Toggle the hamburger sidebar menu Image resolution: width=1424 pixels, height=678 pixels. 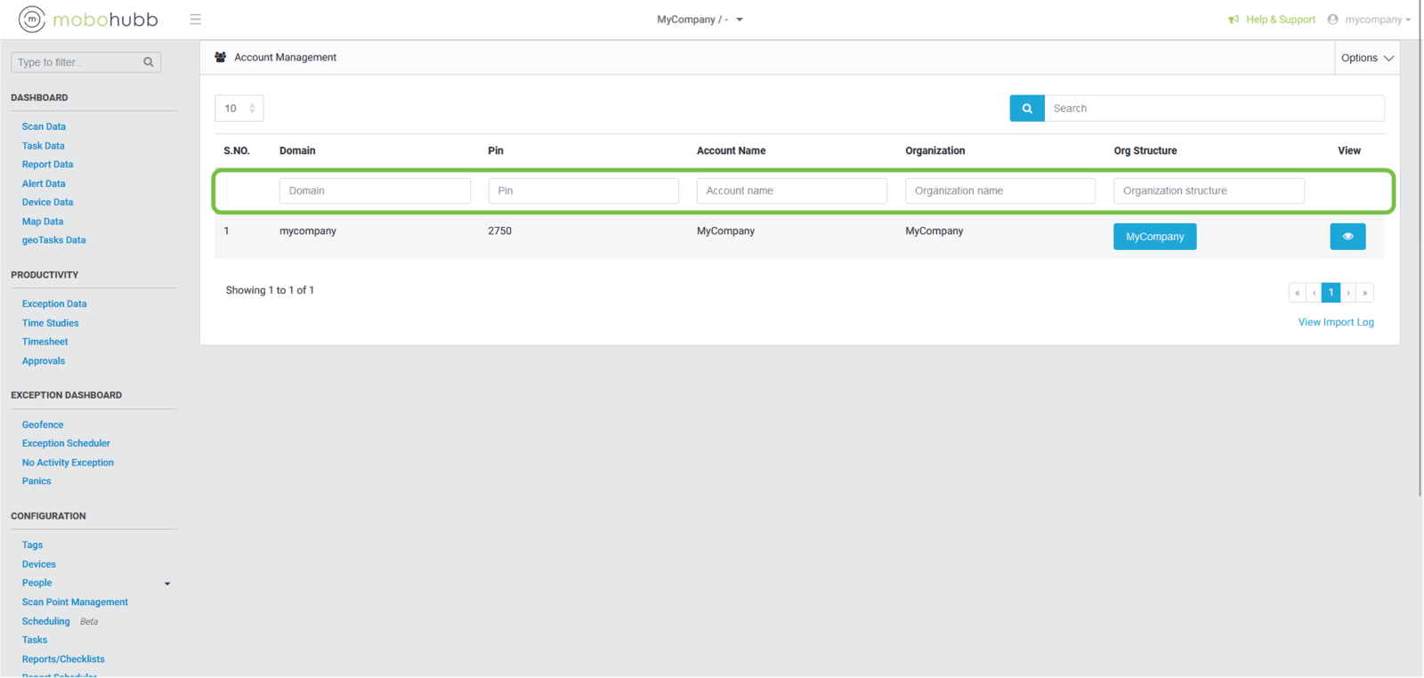[196, 20]
